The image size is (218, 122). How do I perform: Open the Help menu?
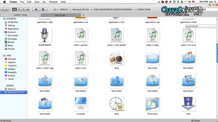coord(63,2)
